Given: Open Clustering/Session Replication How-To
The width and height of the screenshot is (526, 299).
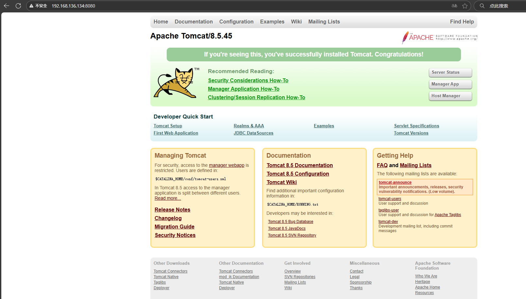Looking at the screenshot, I should (256, 97).
